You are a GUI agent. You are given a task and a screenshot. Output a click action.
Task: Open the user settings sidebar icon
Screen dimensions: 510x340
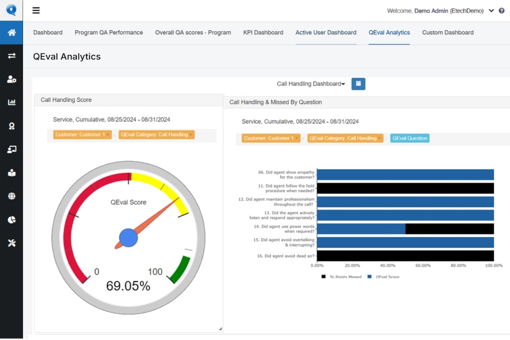click(x=11, y=79)
